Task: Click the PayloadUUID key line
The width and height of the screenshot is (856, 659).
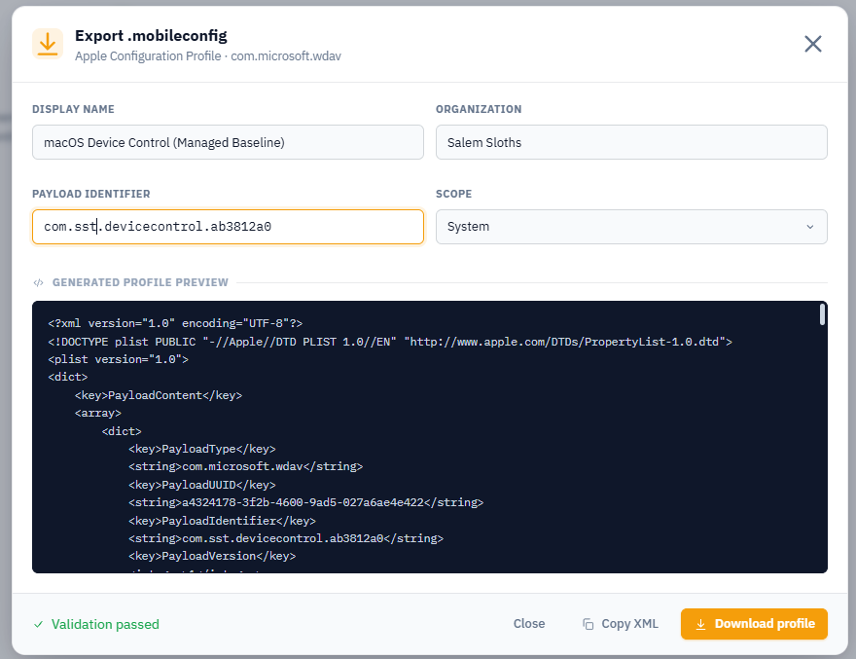Action: (x=202, y=485)
